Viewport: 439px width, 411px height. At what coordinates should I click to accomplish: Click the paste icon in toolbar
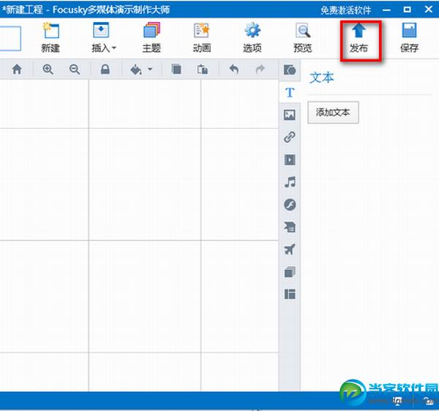point(203,70)
